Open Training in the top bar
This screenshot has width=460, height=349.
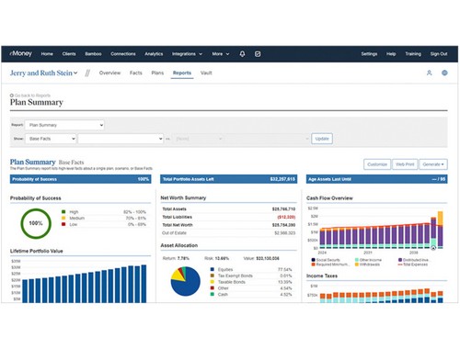(413, 54)
